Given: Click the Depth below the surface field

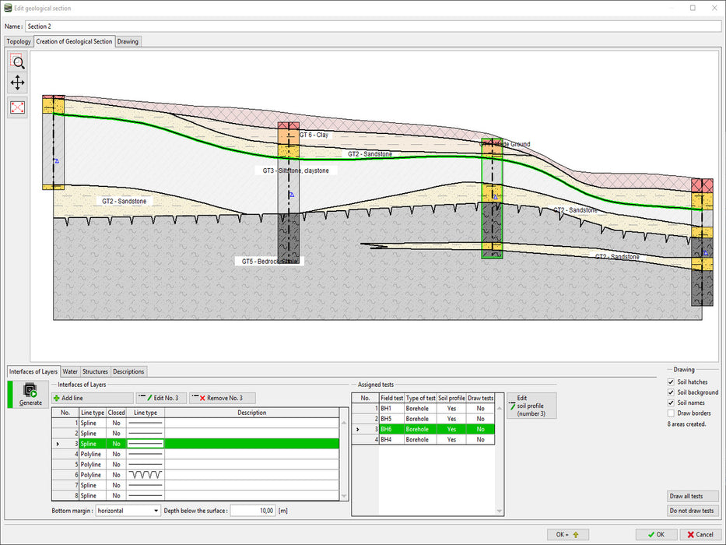Looking at the screenshot, I should 254,511.
